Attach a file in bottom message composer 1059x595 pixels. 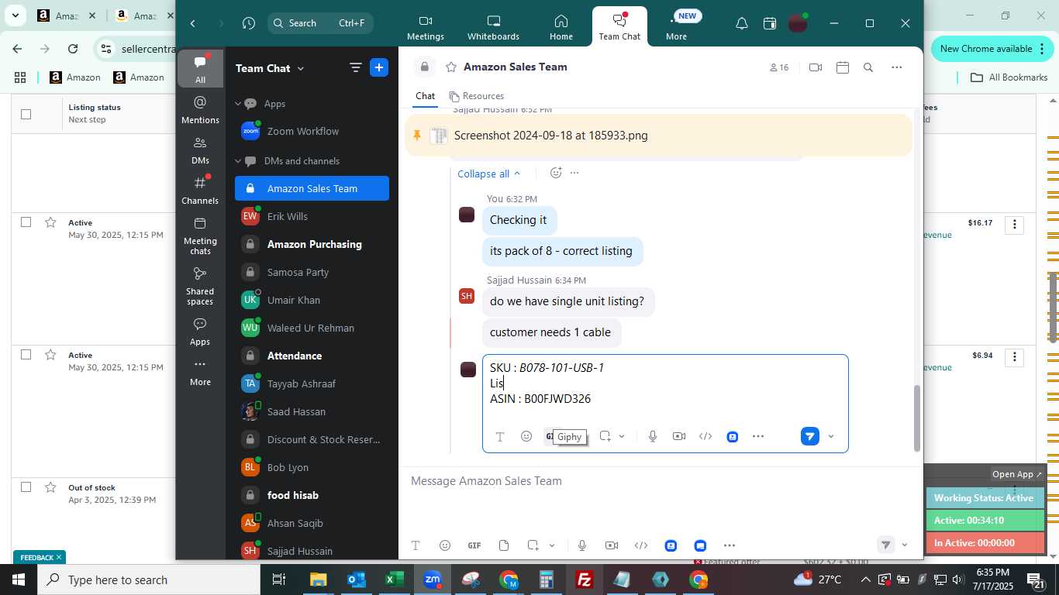[x=504, y=545]
